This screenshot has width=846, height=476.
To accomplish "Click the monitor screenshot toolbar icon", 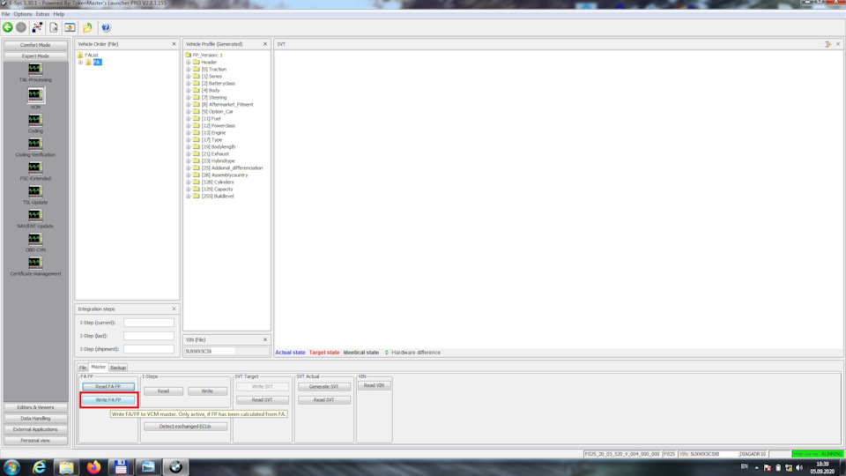I will tap(70, 27).
